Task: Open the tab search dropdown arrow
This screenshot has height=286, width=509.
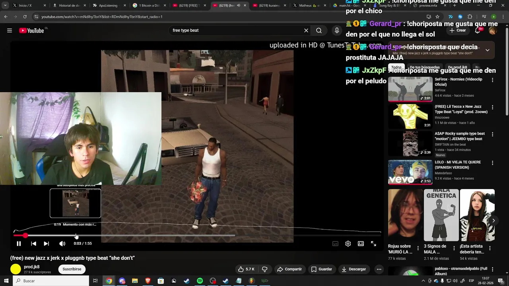Action: pos(5,6)
